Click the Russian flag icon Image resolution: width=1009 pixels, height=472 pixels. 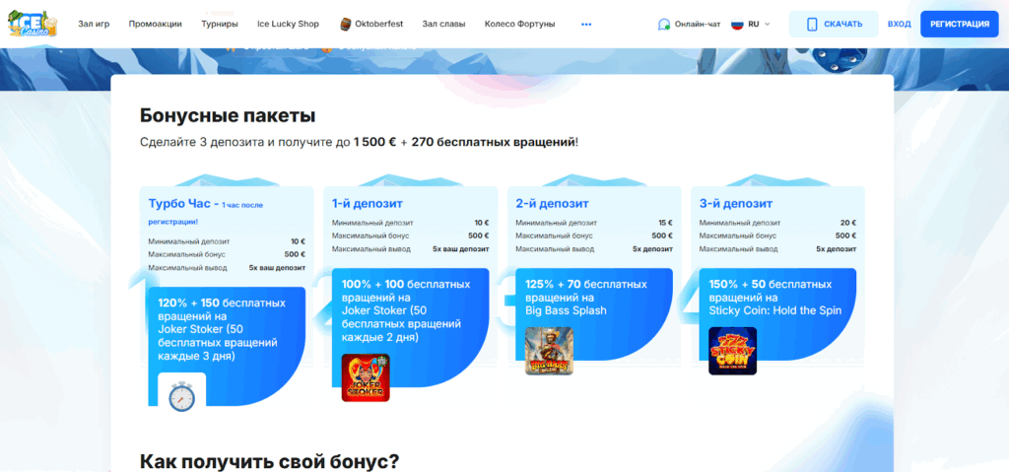(737, 24)
